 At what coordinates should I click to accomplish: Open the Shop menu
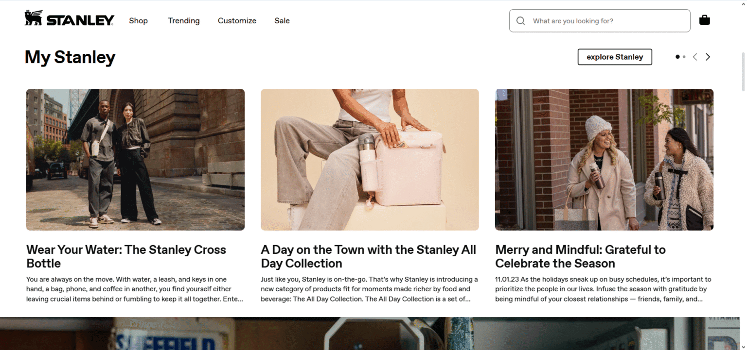click(138, 20)
